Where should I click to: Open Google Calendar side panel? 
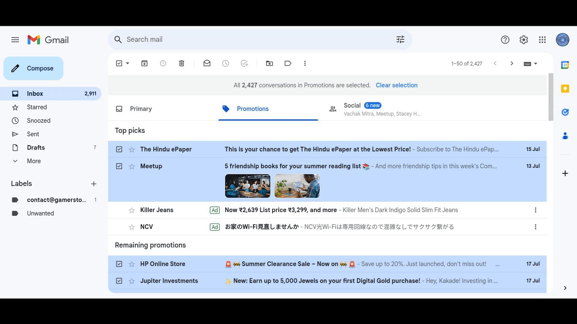pos(565,65)
